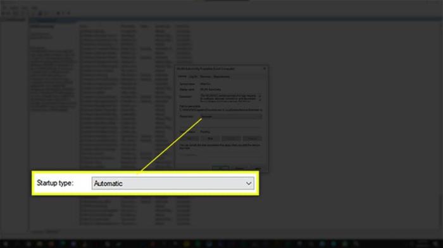Click the Start button under Service status
The image size is (443, 248).
point(189,138)
